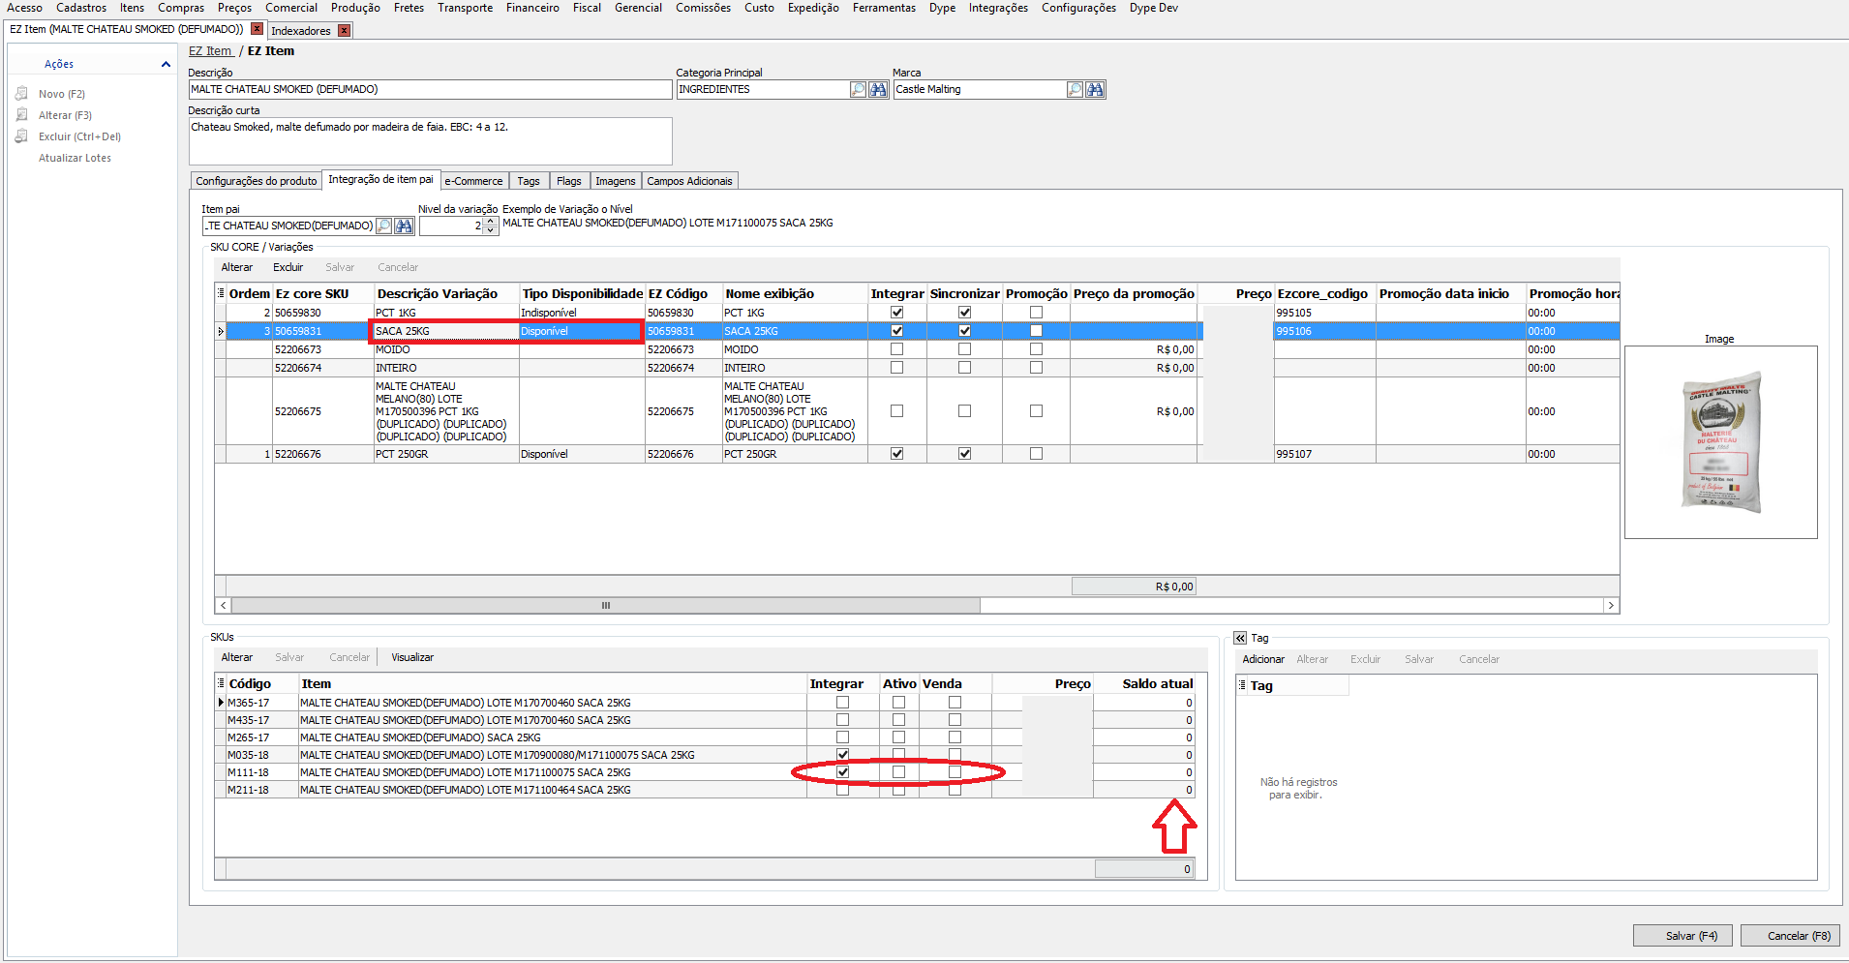The width and height of the screenshot is (1849, 963).
Task: Switch to e-Commerce tab
Action: [473, 181]
